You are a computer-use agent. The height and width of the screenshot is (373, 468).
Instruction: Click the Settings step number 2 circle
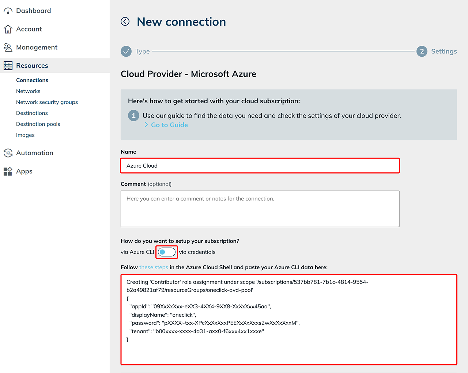pos(422,52)
